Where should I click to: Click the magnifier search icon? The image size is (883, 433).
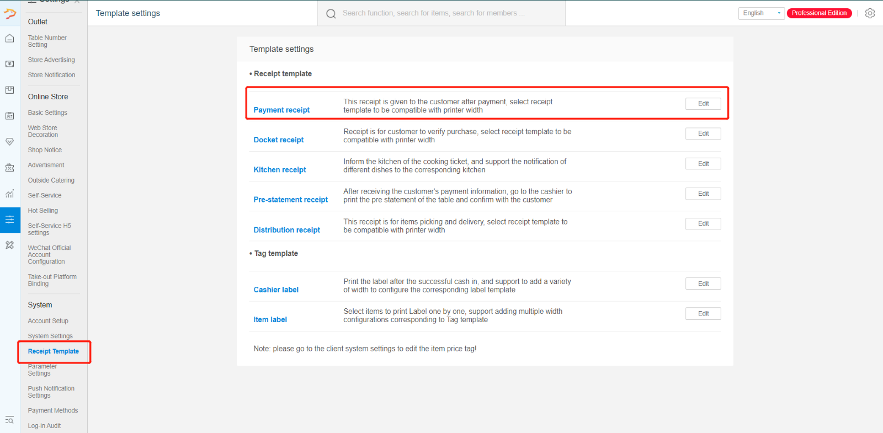(x=331, y=14)
